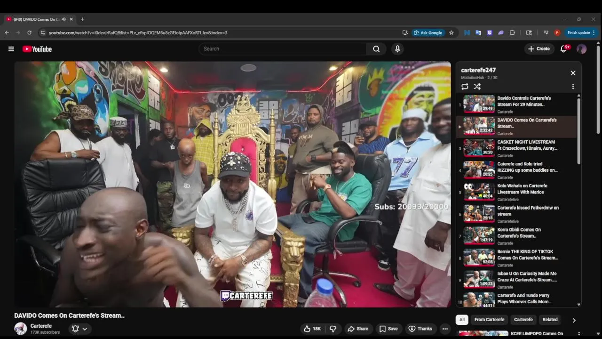Bookmark this page with the star

click(451, 32)
